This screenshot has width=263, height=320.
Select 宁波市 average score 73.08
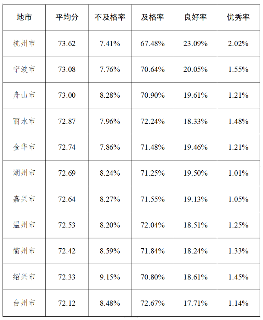click(x=67, y=69)
